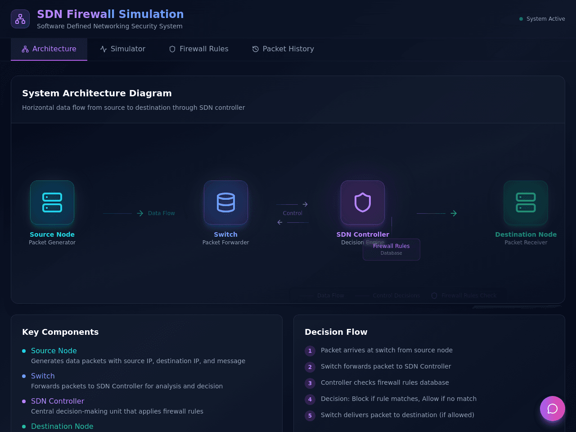Click the Decision Flow heading
This screenshot has width=576, height=432.
(336, 332)
